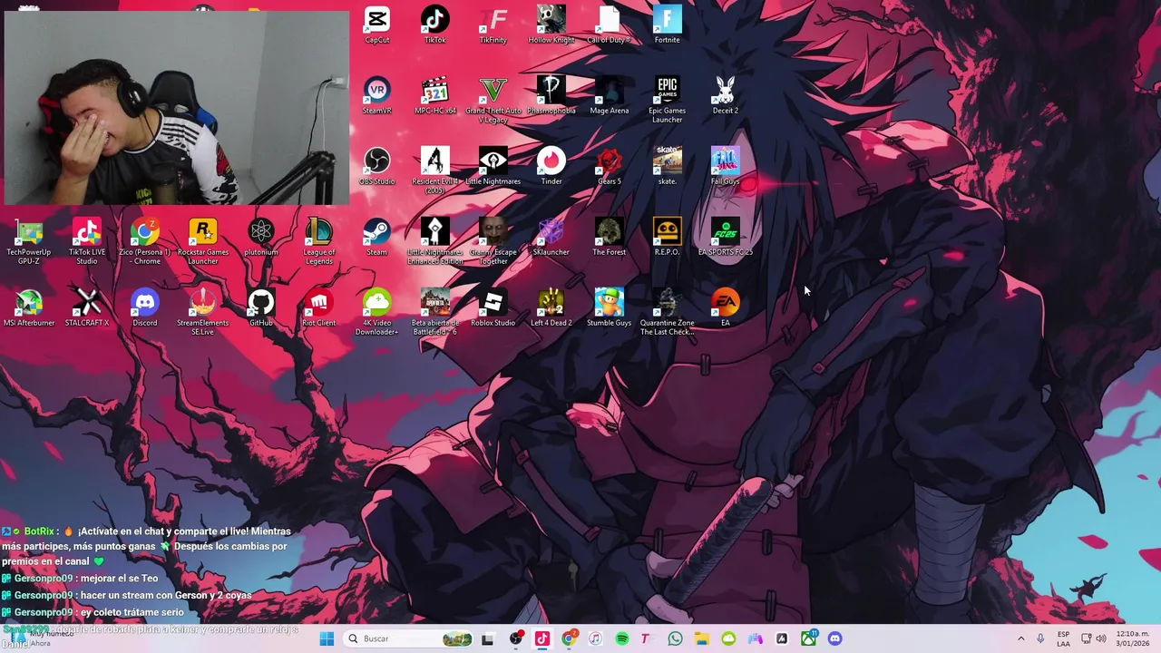The height and width of the screenshot is (653, 1161).
Task: Expand the hidden system tray icons
Action: 1020,638
